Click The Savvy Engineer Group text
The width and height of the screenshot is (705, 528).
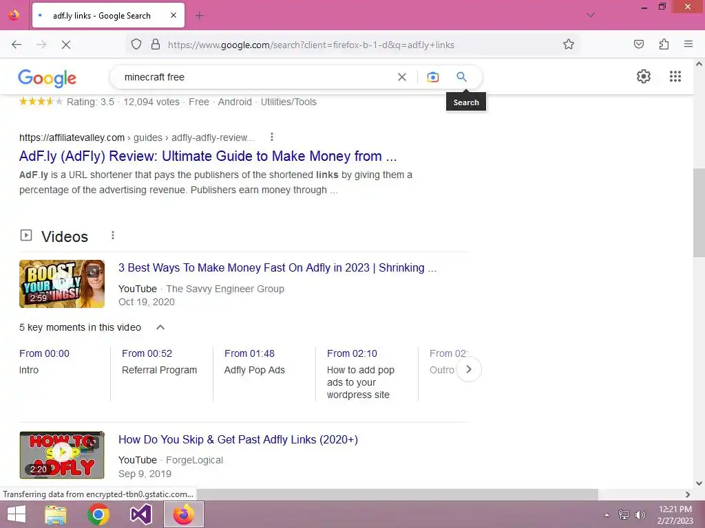225,289
